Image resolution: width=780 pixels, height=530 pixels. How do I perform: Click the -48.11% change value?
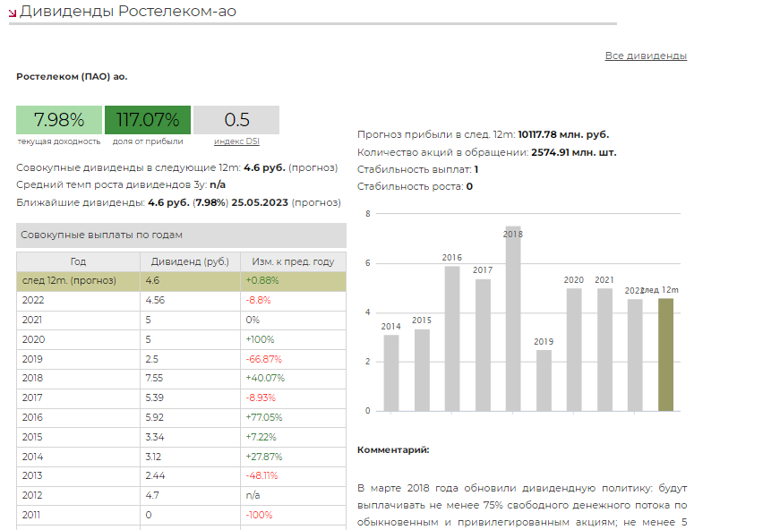pyautogui.click(x=261, y=475)
